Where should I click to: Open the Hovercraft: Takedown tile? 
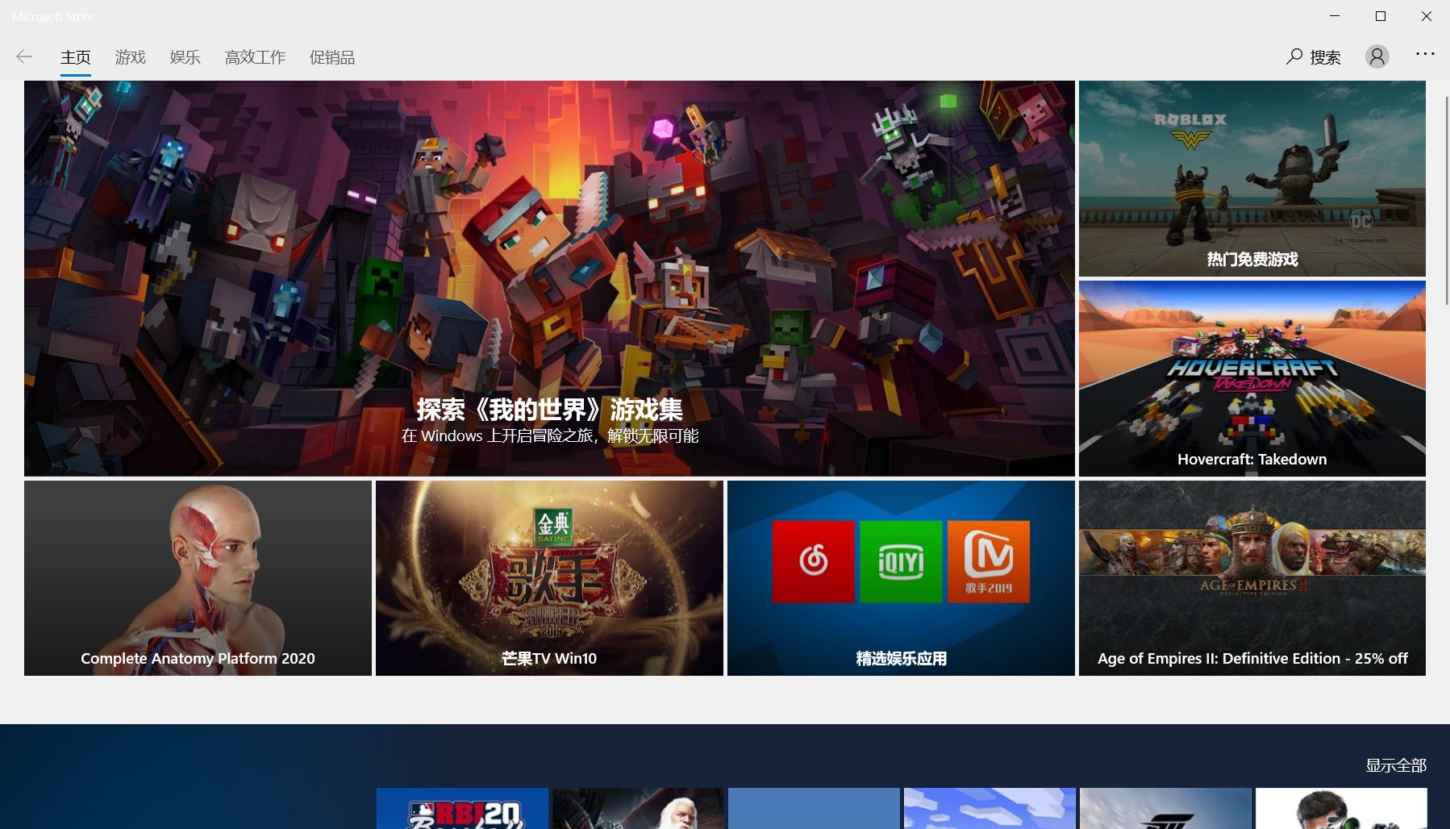pyautogui.click(x=1252, y=378)
